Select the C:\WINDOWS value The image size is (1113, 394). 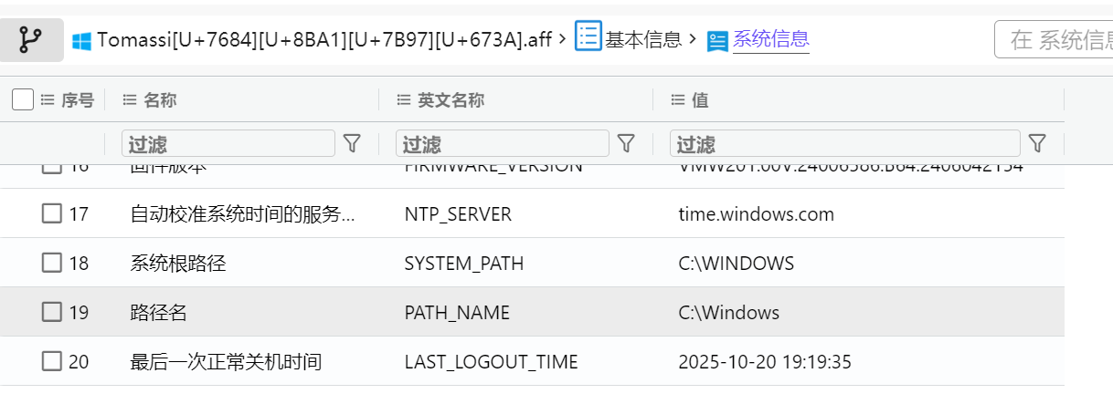pyautogui.click(x=736, y=264)
